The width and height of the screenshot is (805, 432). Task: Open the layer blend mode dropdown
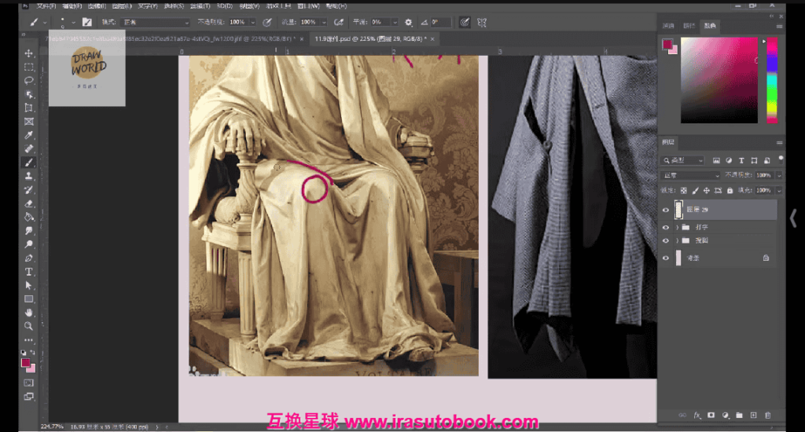point(690,175)
